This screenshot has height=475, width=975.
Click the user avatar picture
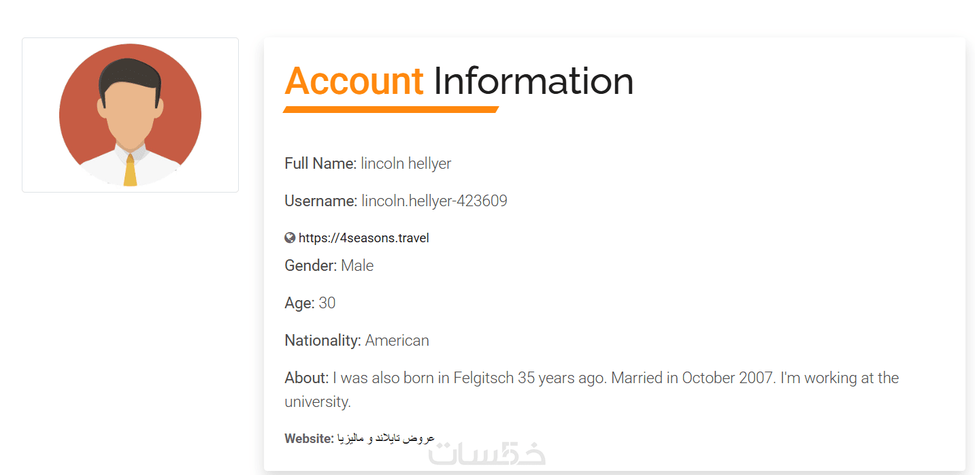130,115
